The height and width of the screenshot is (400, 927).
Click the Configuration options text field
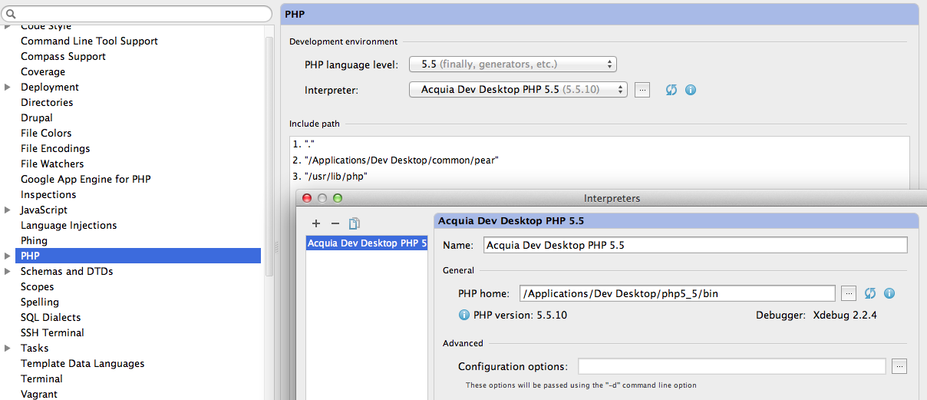pos(731,366)
